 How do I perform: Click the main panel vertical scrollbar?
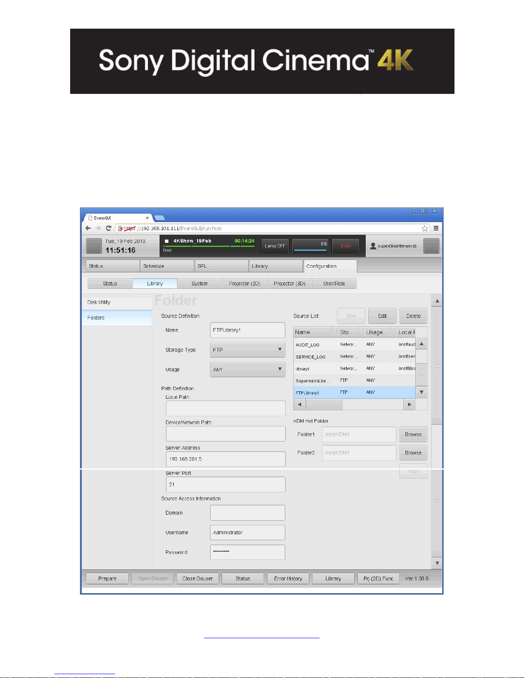point(437,366)
